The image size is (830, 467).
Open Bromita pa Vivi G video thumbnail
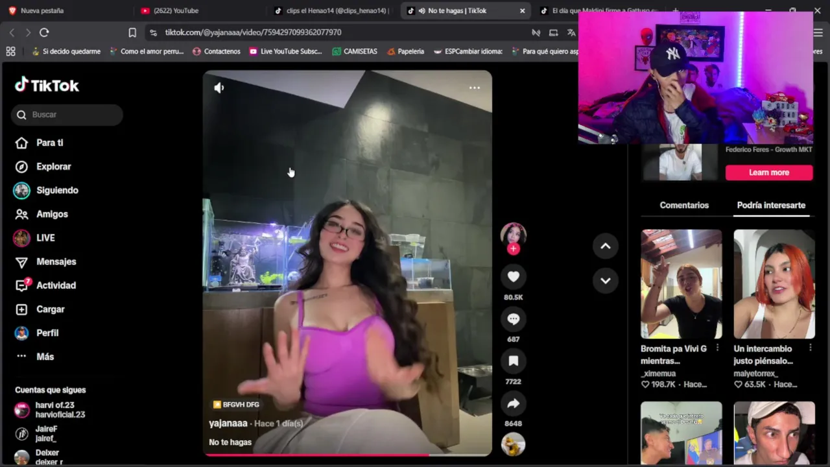681,284
